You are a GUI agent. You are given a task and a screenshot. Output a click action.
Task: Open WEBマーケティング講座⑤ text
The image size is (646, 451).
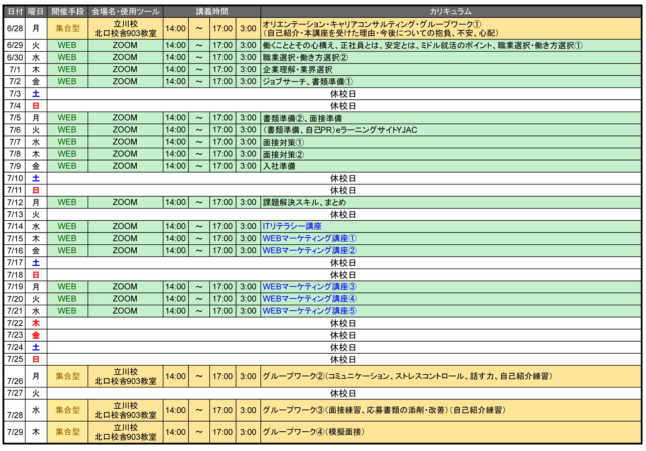309,311
